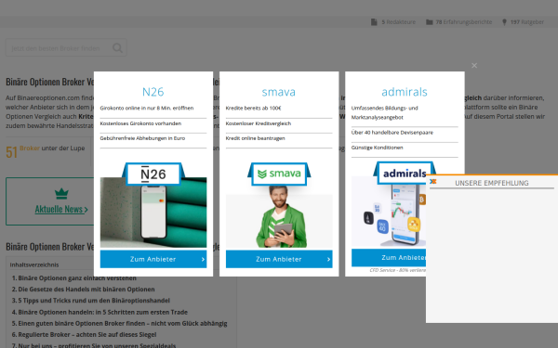
Task: Click 'Umfassendes Bildungs- und Marktanalyseangebot' text
Action: [385, 112]
